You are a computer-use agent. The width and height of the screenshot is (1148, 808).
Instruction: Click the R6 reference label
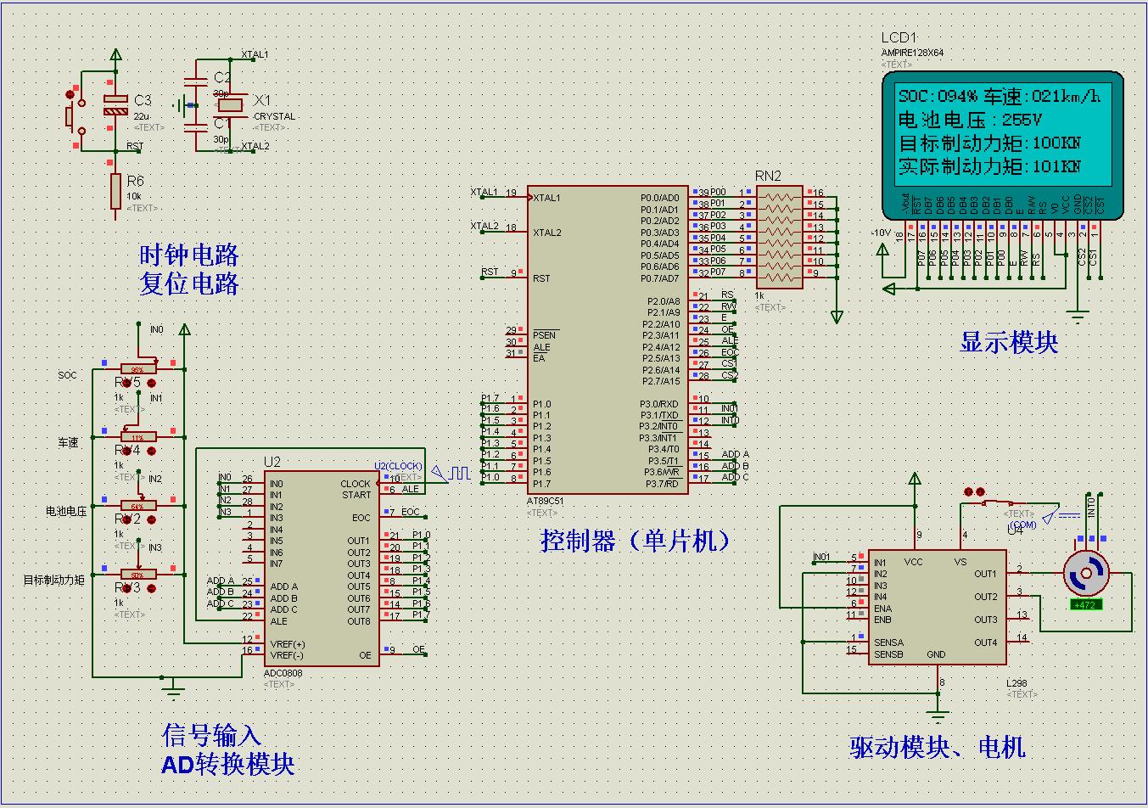(x=136, y=182)
